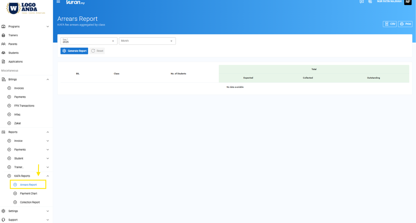Click the Reset button

click(x=97, y=51)
